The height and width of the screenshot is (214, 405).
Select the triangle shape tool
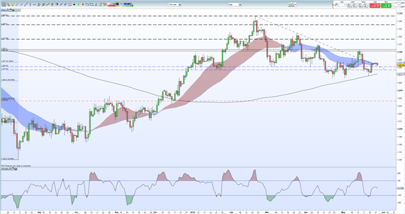coord(96,4)
